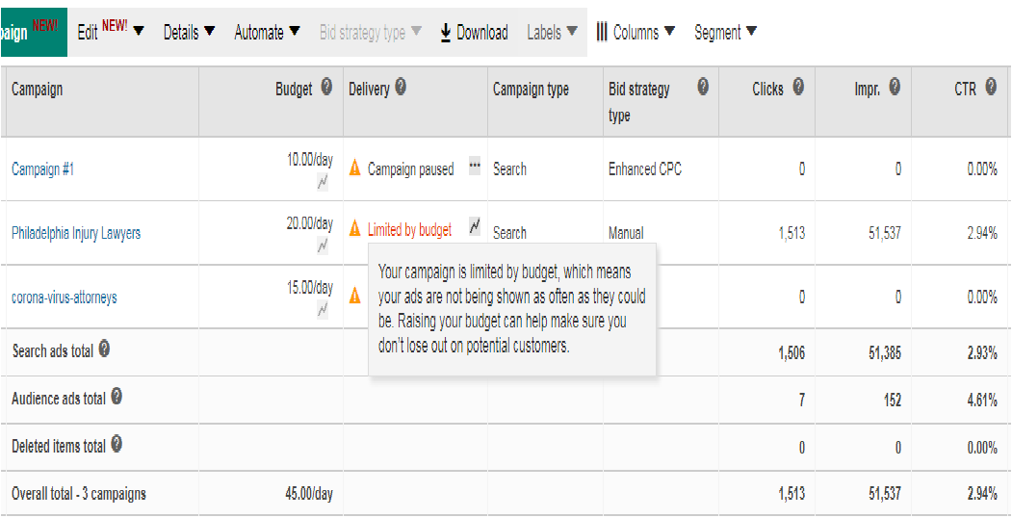
Task: Click the ellipsis icon beside Campaign paused
Action: [x=475, y=166]
